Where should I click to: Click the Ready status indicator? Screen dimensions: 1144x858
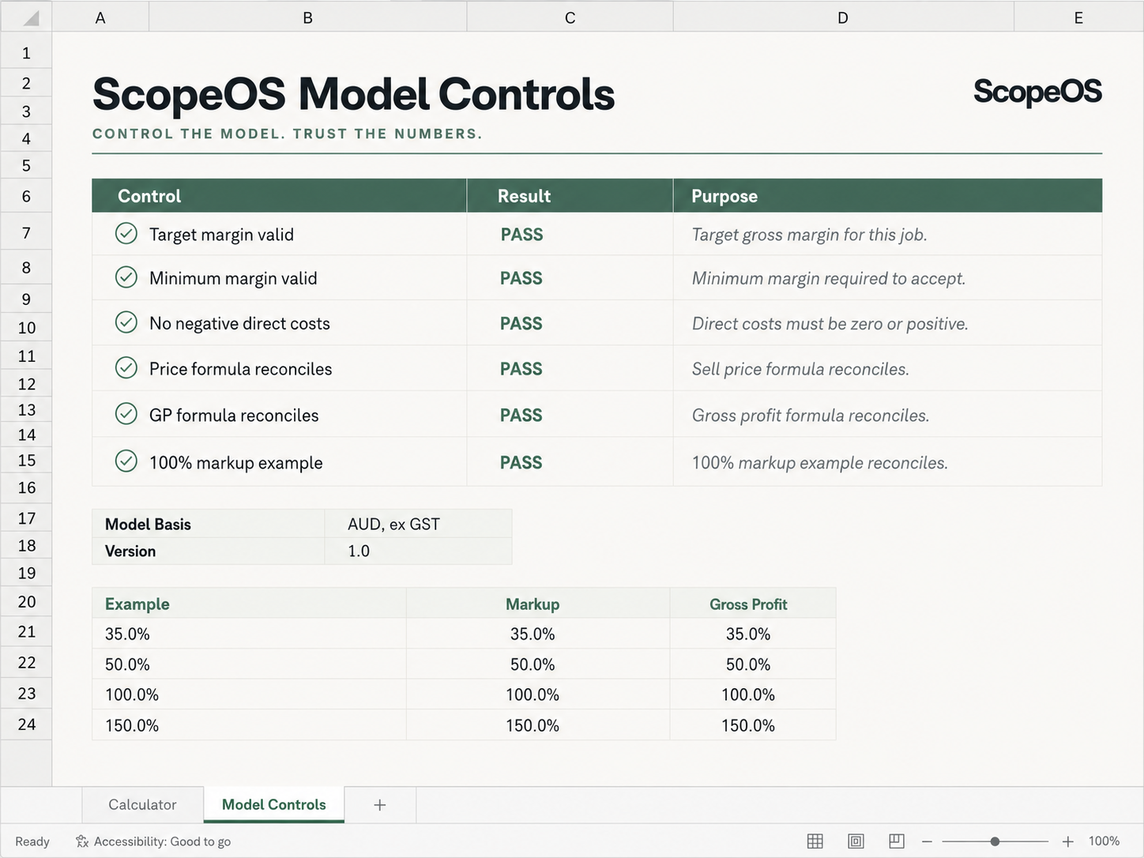coord(32,841)
